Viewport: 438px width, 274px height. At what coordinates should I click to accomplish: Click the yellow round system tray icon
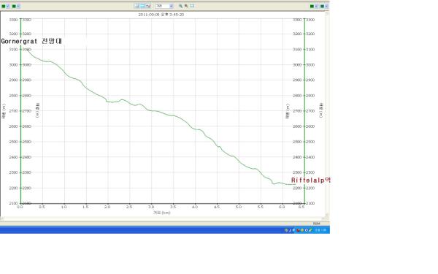302,230
